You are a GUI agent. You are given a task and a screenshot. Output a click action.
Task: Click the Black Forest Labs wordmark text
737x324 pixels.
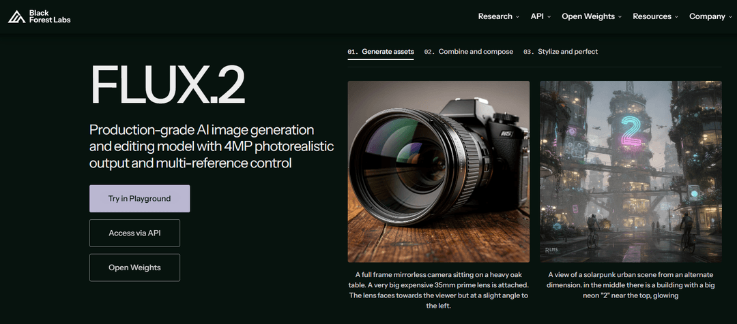50,16
